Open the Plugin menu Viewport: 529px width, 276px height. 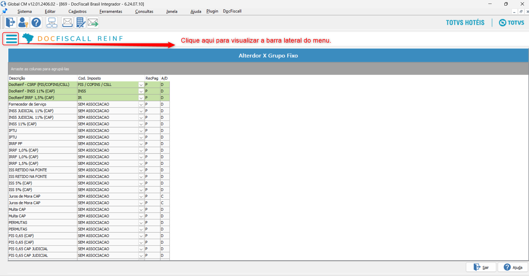pos(212,11)
